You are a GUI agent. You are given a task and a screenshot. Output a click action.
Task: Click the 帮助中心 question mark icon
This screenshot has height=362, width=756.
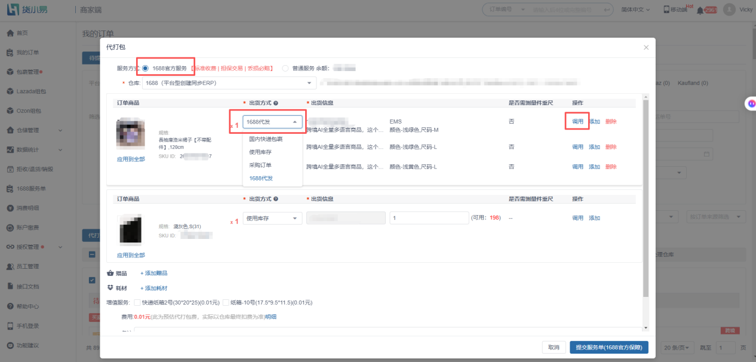10,306
